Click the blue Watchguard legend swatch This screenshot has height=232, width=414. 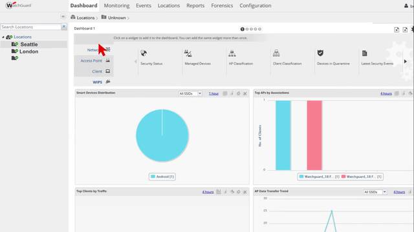301,177
